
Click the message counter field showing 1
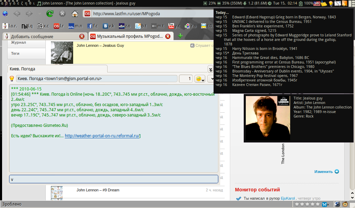click(186, 79)
